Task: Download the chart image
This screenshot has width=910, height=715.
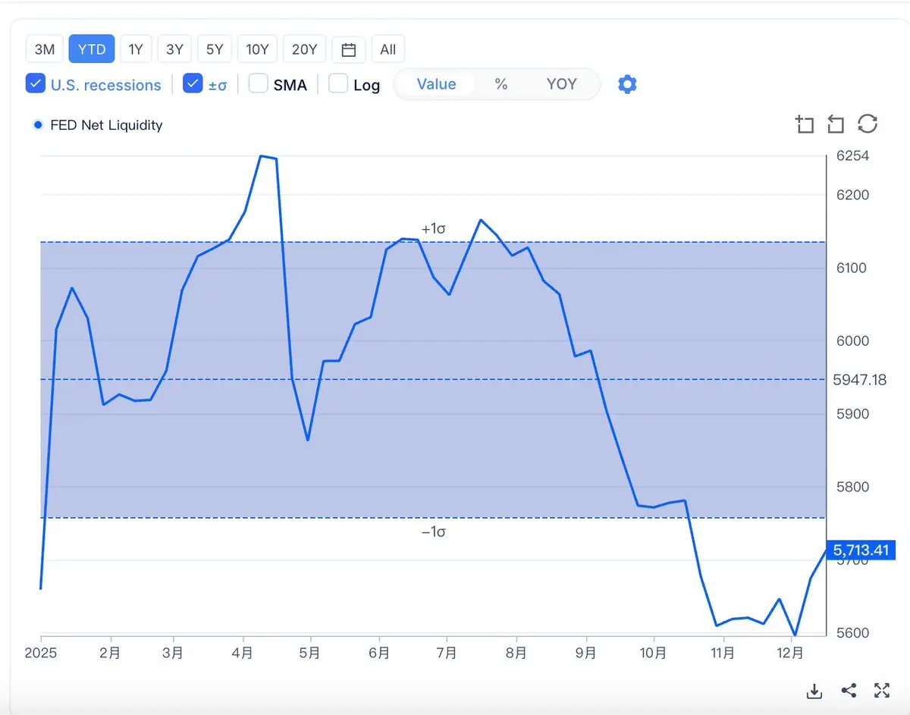Action: coord(814,691)
